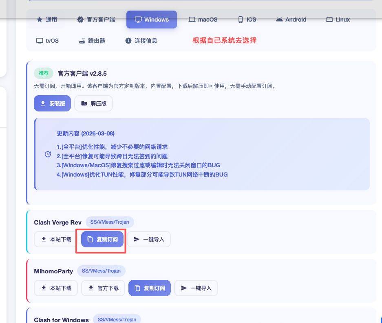
Task: Switch to the macOS tab
Action: point(203,20)
